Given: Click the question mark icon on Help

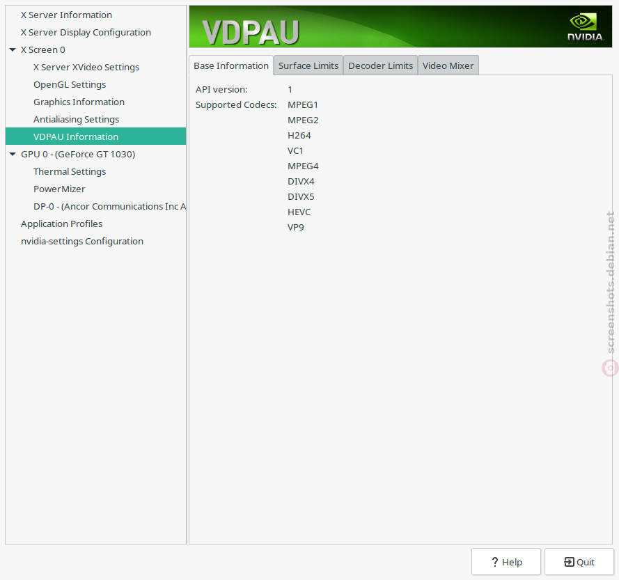Looking at the screenshot, I should pos(494,562).
